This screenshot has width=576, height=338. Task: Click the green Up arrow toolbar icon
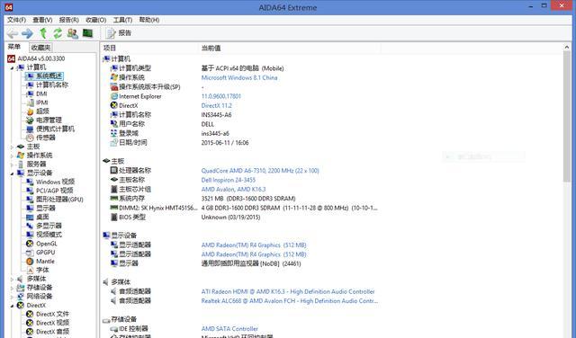[43, 33]
